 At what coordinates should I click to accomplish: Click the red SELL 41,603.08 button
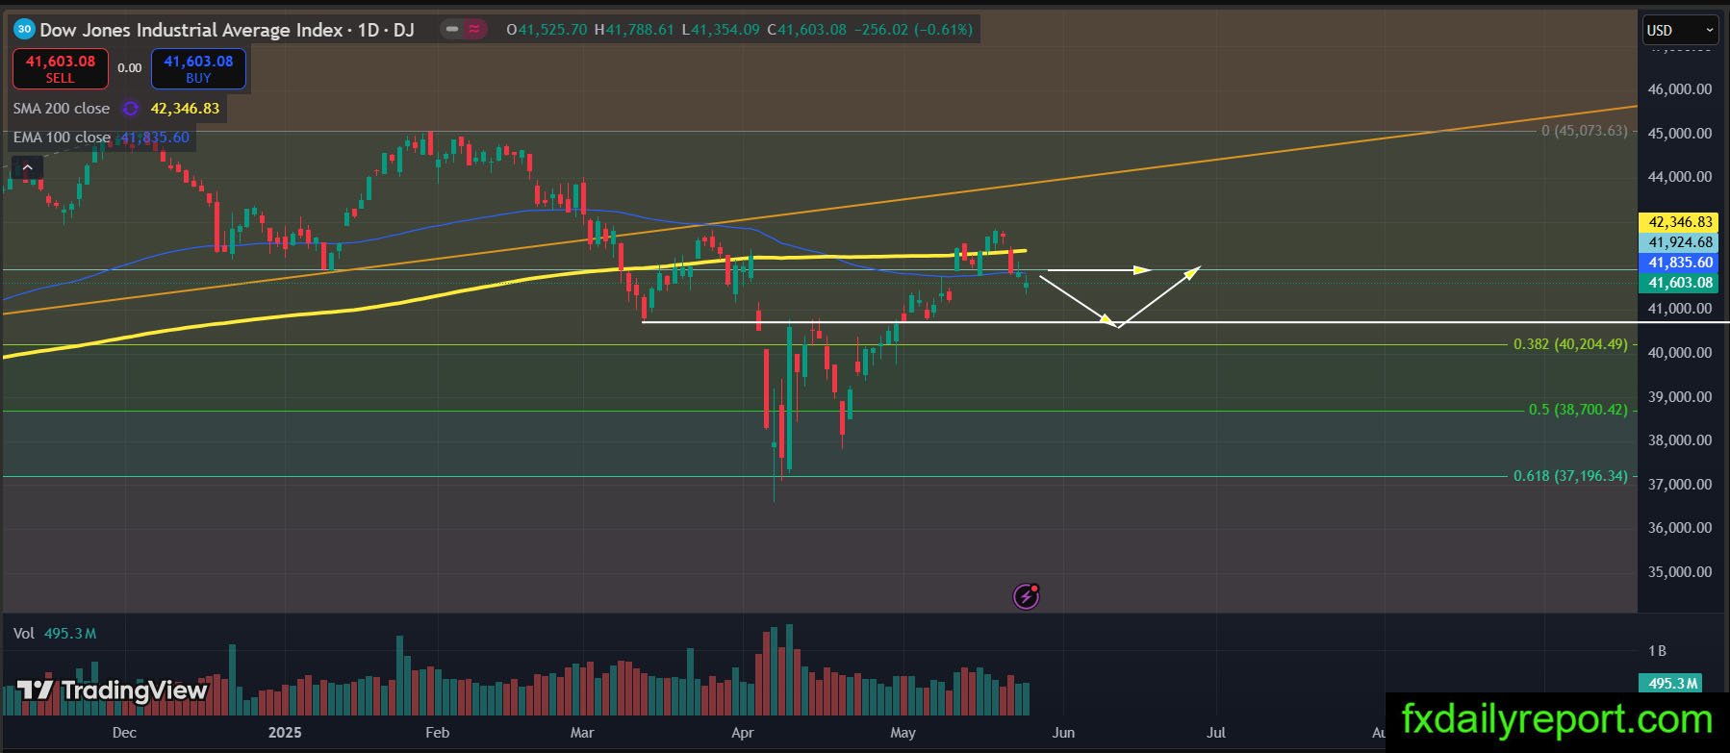(x=60, y=68)
